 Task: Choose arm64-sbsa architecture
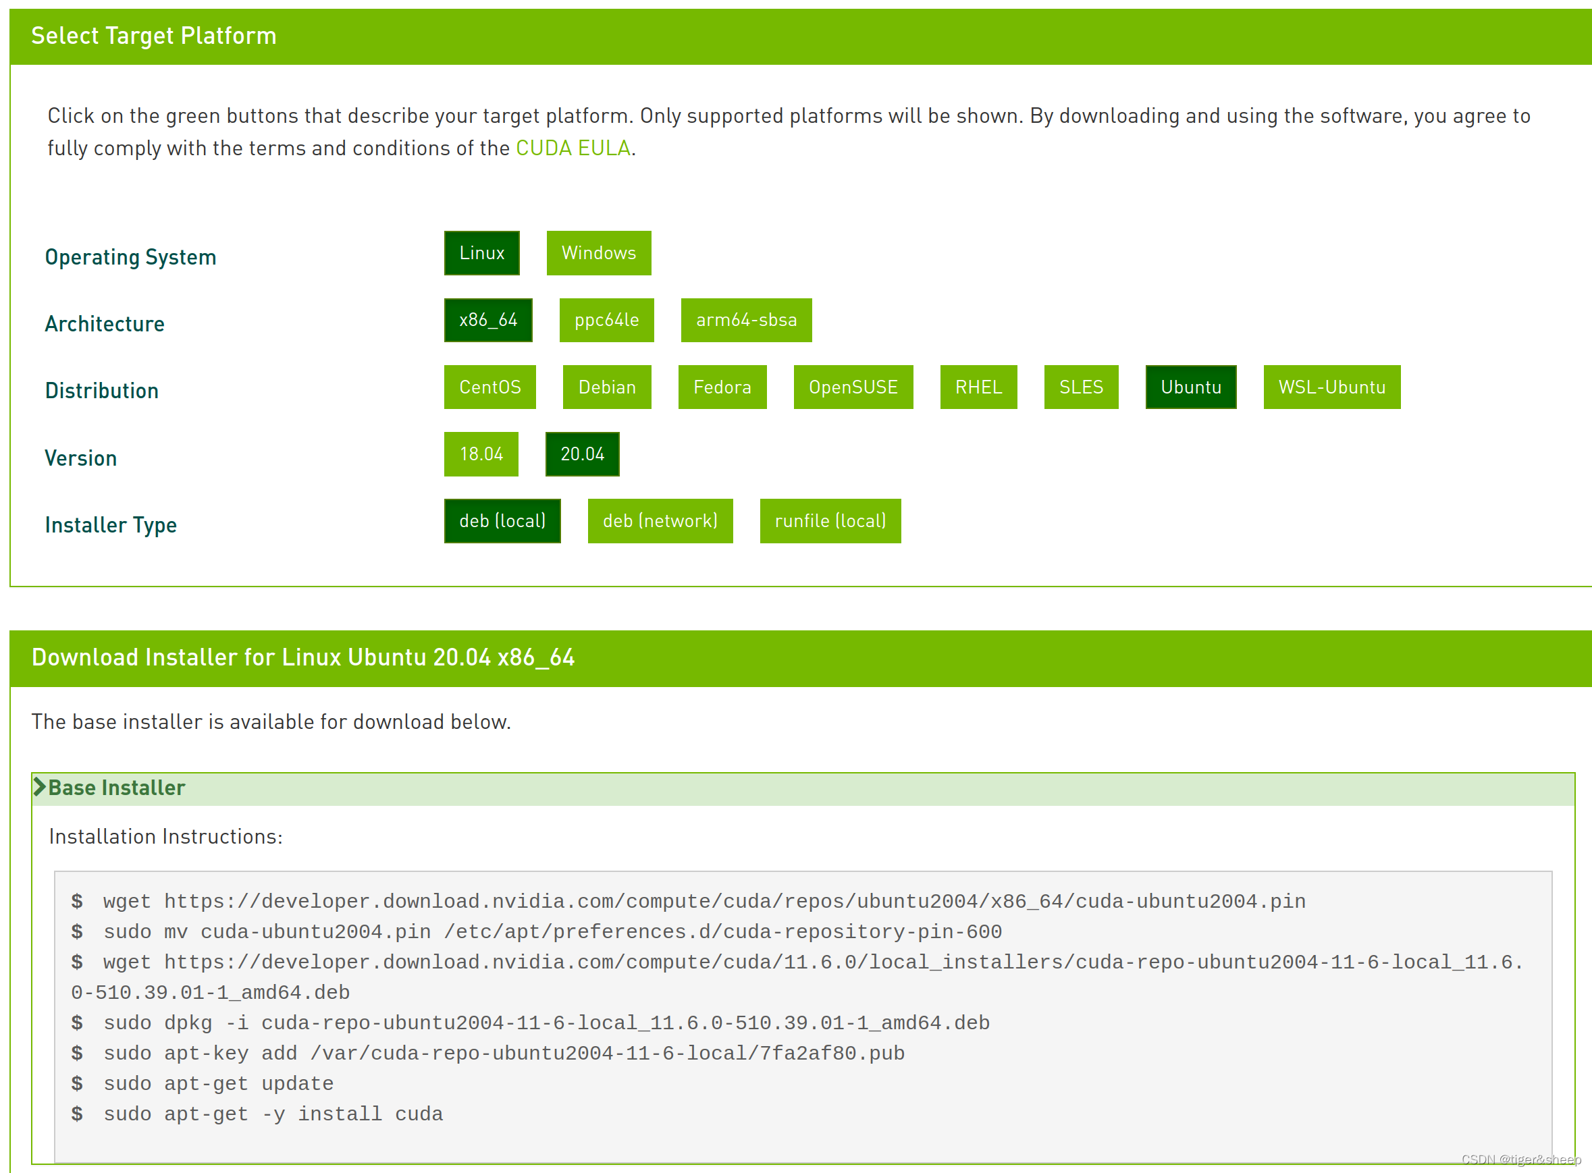click(747, 320)
